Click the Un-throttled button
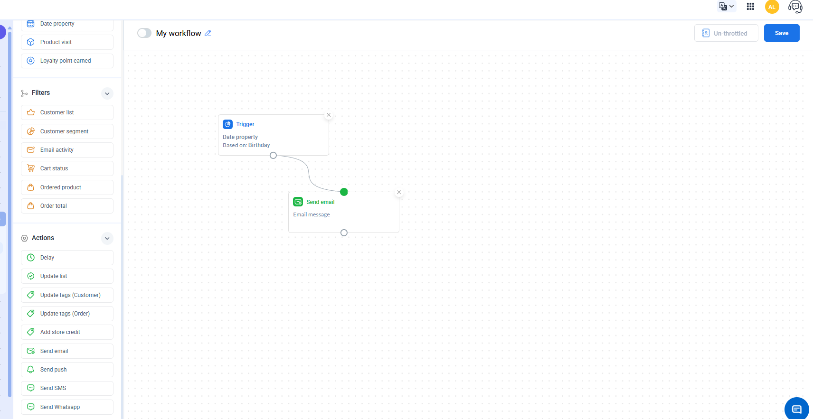This screenshot has width=813, height=419. coord(726,33)
